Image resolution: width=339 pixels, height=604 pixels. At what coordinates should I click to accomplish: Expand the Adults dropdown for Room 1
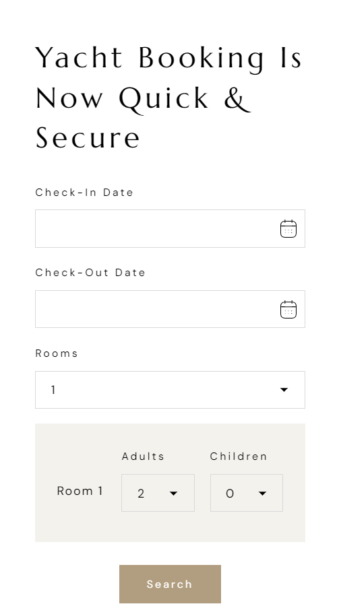click(158, 493)
